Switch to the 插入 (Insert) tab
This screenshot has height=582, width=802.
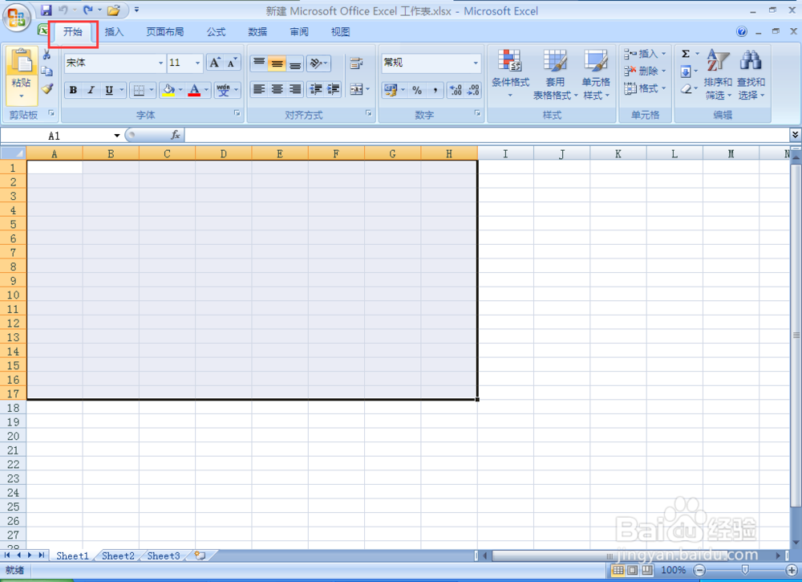pos(114,32)
